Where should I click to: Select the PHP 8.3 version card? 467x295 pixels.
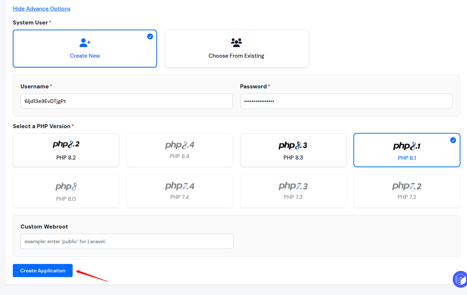pyautogui.click(x=293, y=150)
